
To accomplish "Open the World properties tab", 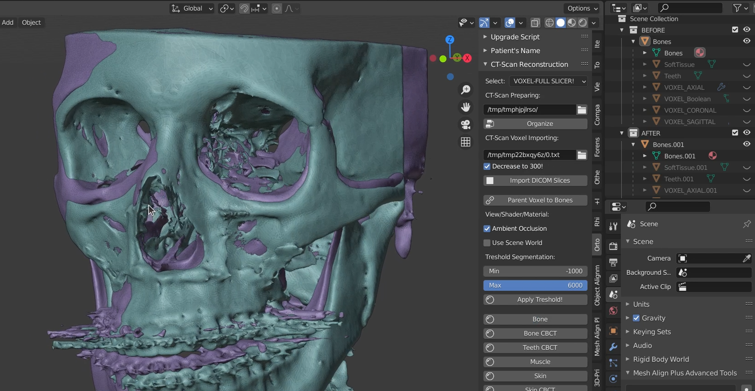I will [x=613, y=311].
